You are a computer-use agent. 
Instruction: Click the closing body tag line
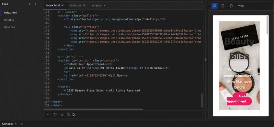point(56,102)
